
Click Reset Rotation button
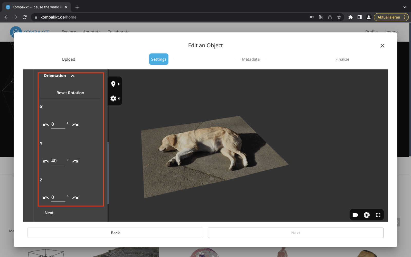click(70, 93)
